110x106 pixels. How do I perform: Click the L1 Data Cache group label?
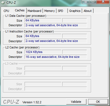click(26, 16)
